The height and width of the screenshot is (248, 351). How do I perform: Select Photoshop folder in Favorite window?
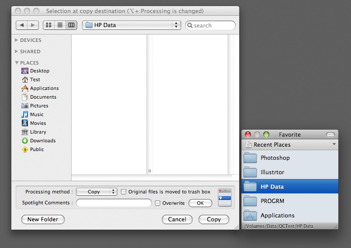[290, 158]
